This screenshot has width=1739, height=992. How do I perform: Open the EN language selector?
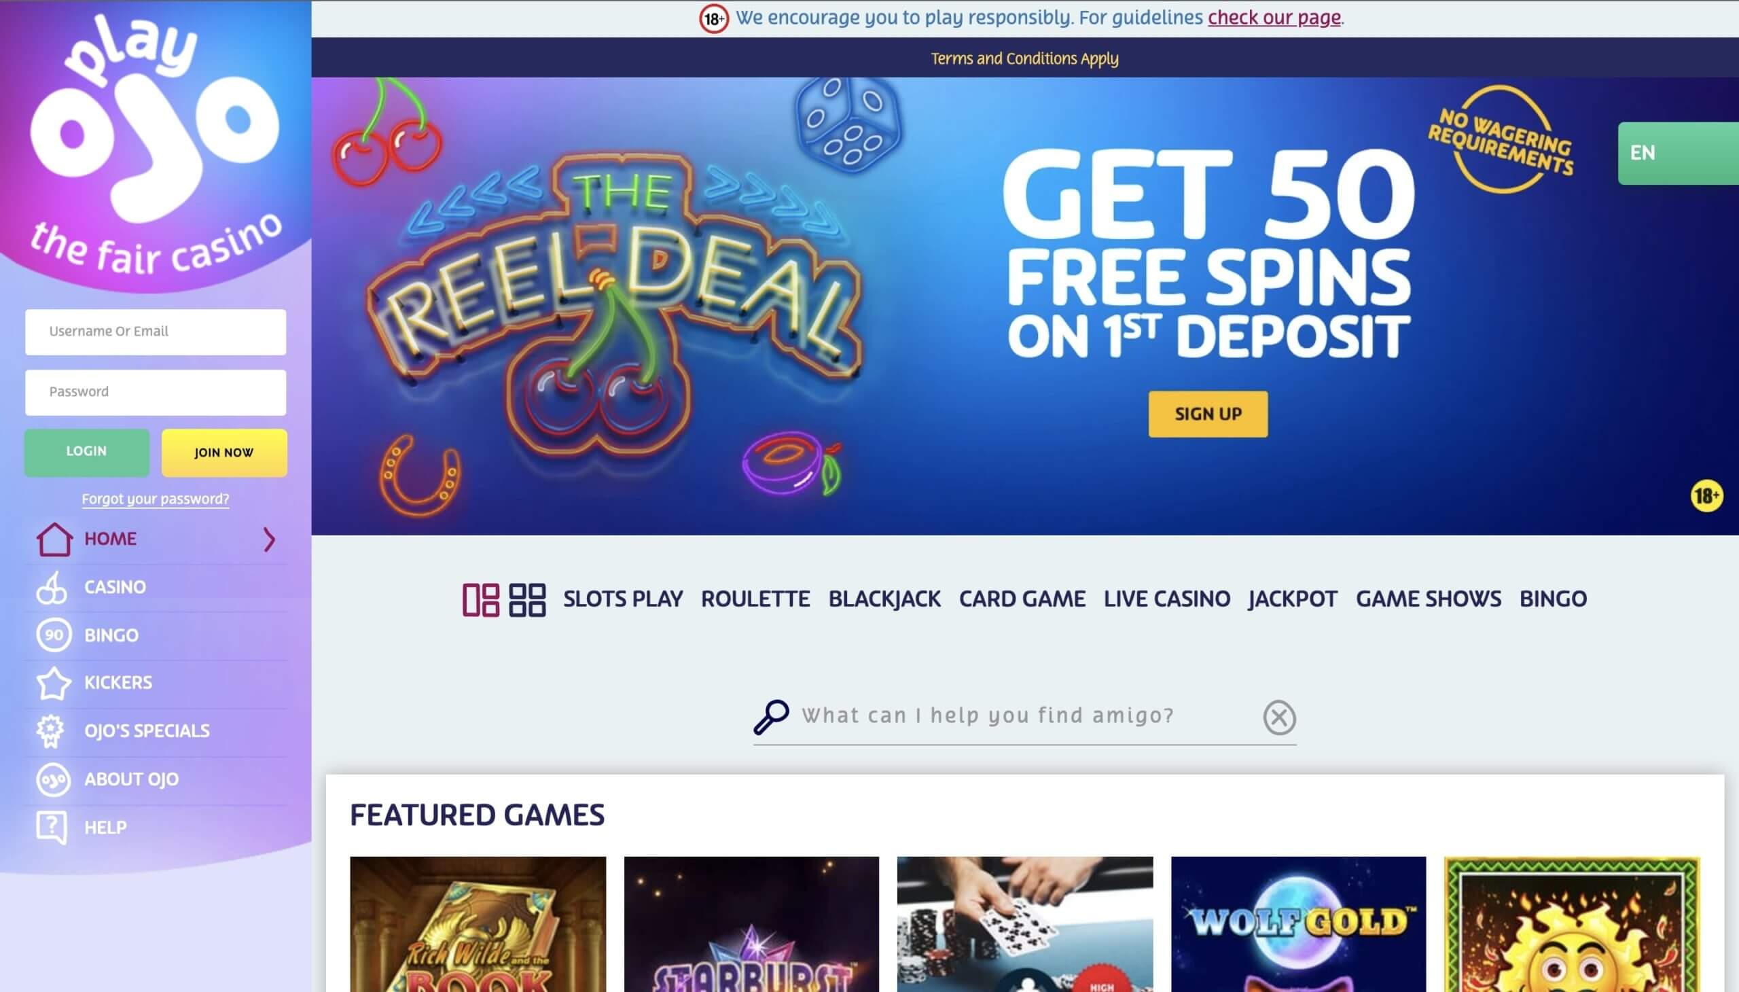click(1678, 154)
